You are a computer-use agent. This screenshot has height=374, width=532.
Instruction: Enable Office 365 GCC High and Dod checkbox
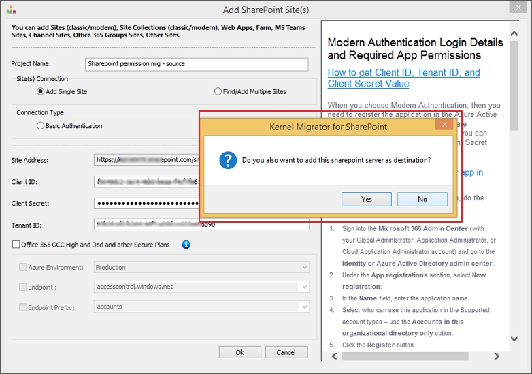coord(16,245)
